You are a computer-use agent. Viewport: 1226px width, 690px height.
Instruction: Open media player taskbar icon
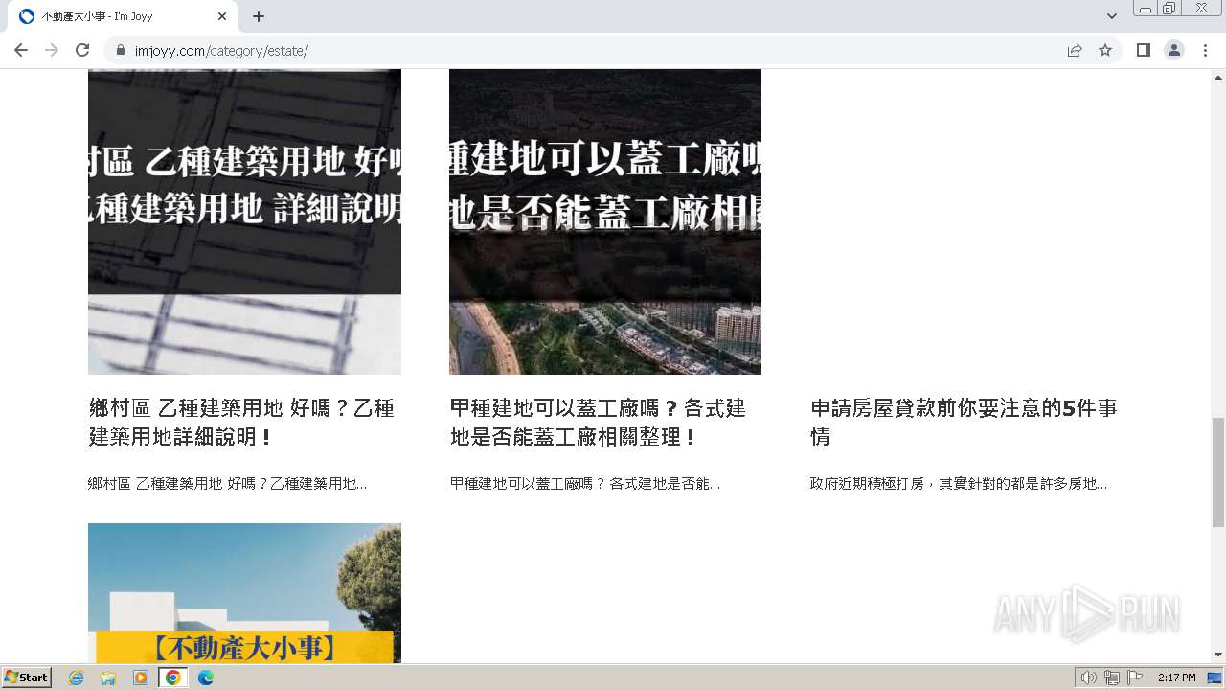point(141,678)
